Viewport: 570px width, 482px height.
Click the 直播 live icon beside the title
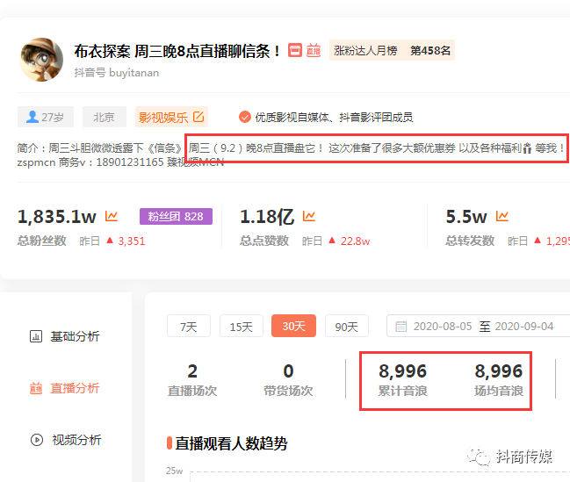tap(314, 51)
